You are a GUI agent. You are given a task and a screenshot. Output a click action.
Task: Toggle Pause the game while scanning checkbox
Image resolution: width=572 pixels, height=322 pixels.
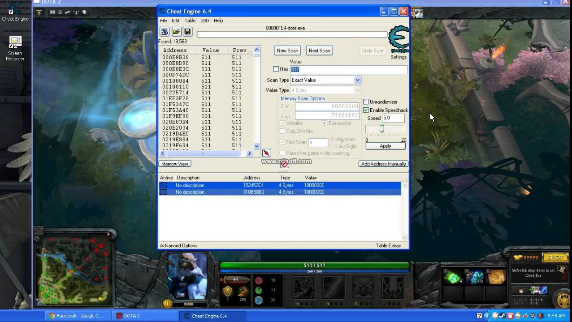(282, 153)
